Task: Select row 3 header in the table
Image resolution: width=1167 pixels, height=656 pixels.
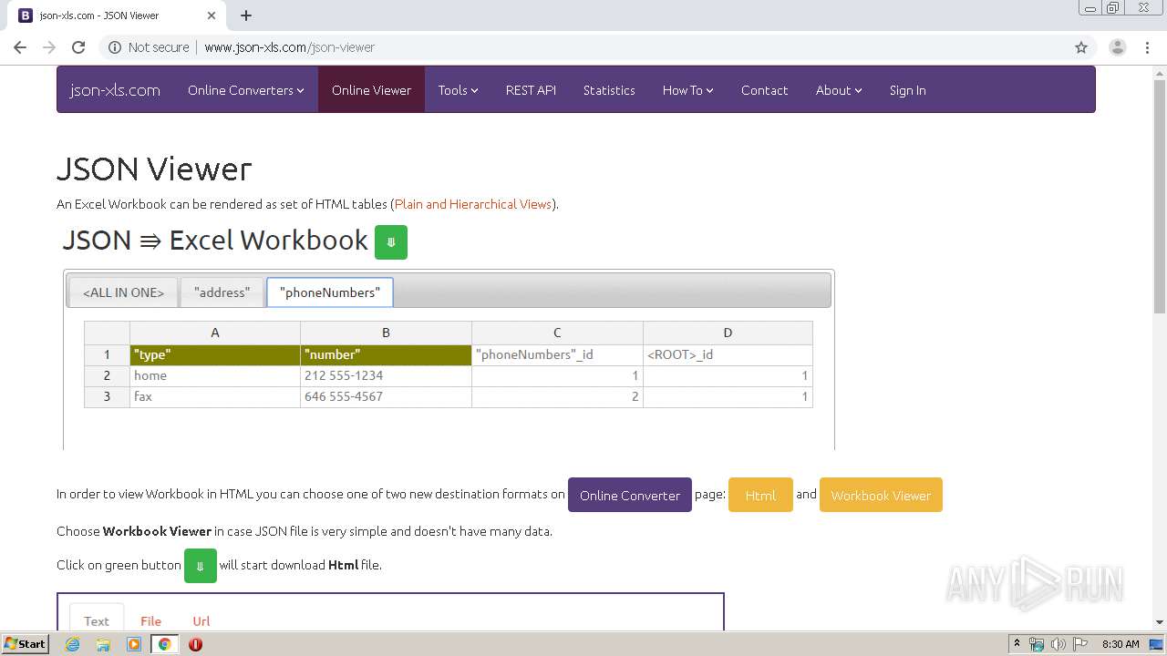Action: 107,396
